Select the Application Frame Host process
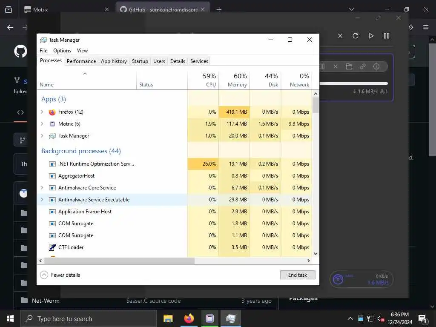This screenshot has width=436, height=327. (x=174, y=212)
